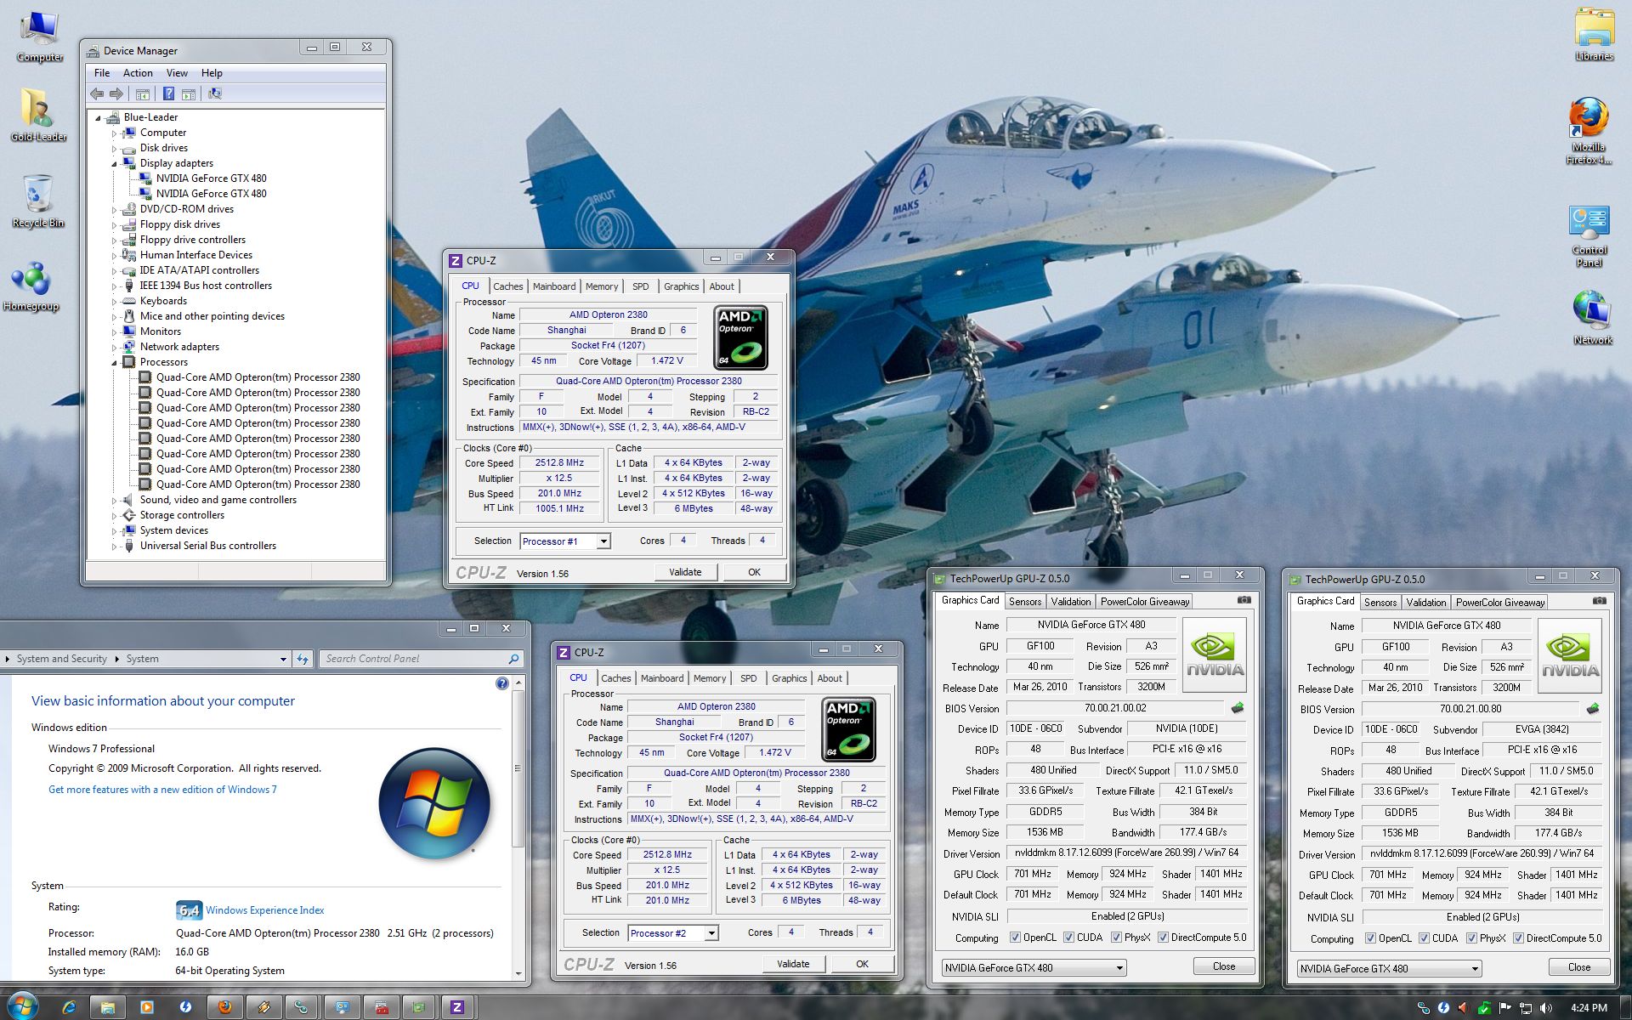Switch to Mainboard tab in upper CPU-Z
The height and width of the screenshot is (1020, 1632).
tap(553, 286)
